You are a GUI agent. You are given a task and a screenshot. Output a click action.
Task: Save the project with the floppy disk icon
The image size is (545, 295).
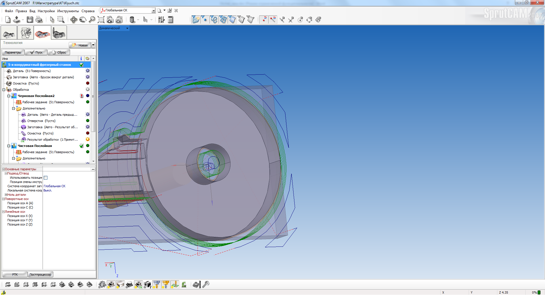(x=30, y=20)
